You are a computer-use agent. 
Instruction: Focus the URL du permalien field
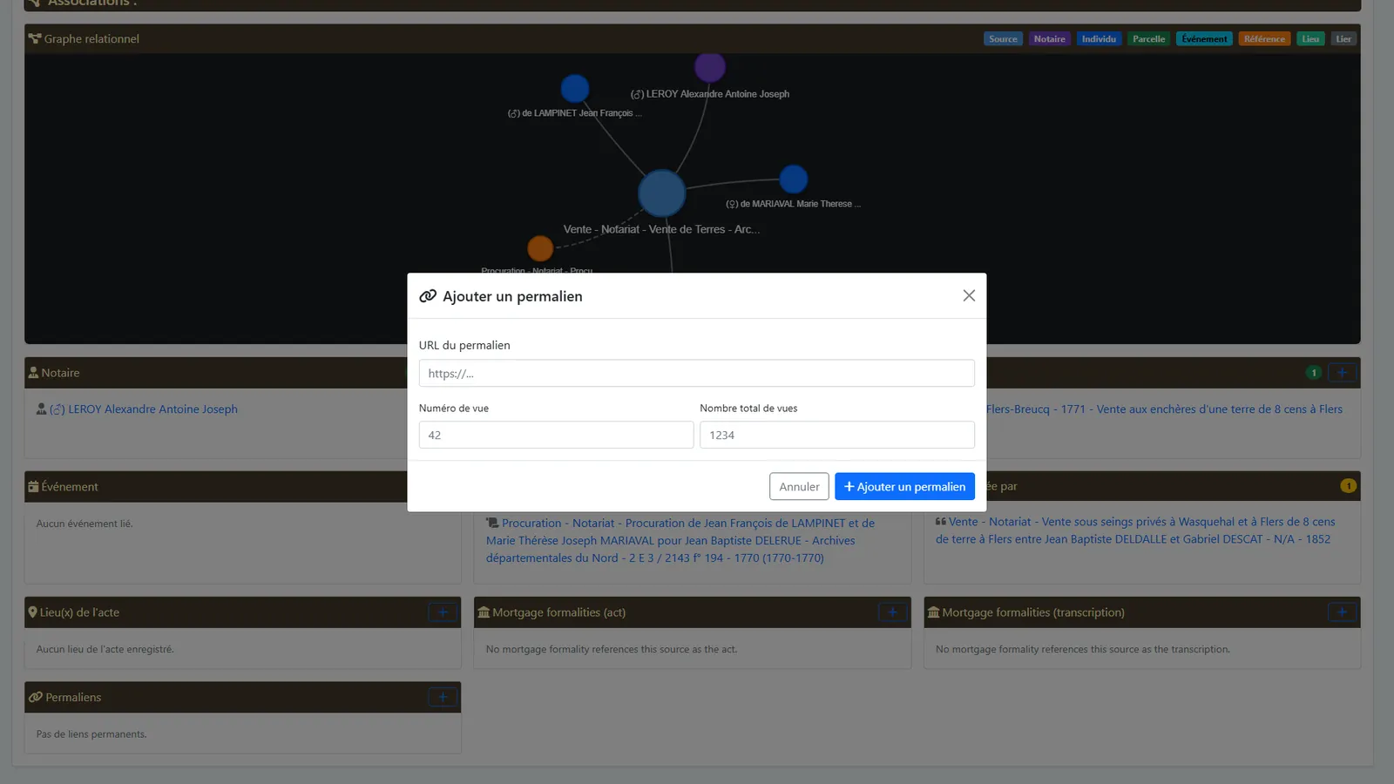696,374
